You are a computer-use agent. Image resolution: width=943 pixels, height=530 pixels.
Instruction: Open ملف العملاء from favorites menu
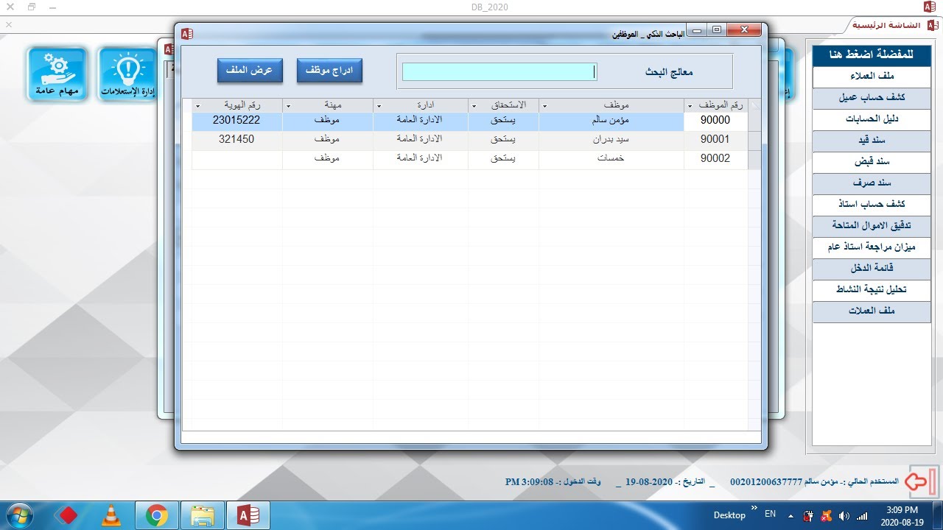pyautogui.click(x=872, y=77)
